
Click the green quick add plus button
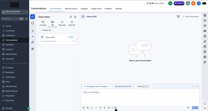point(26,19)
